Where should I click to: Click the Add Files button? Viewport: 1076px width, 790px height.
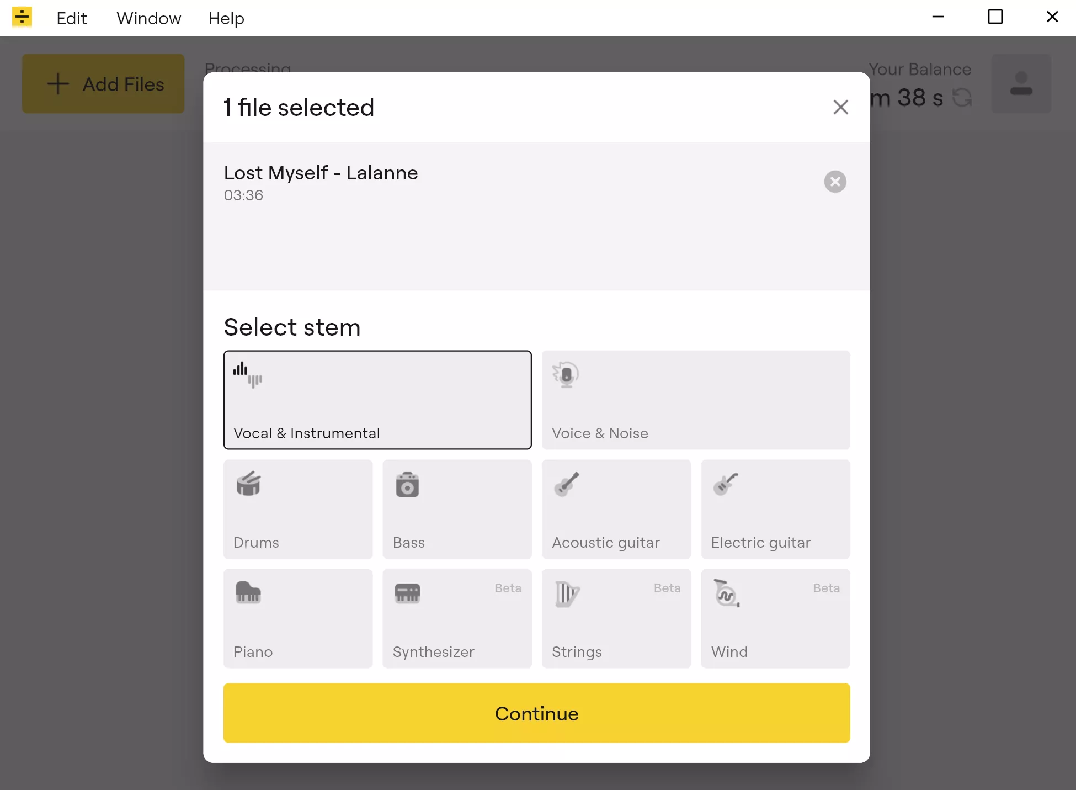(x=103, y=84)
